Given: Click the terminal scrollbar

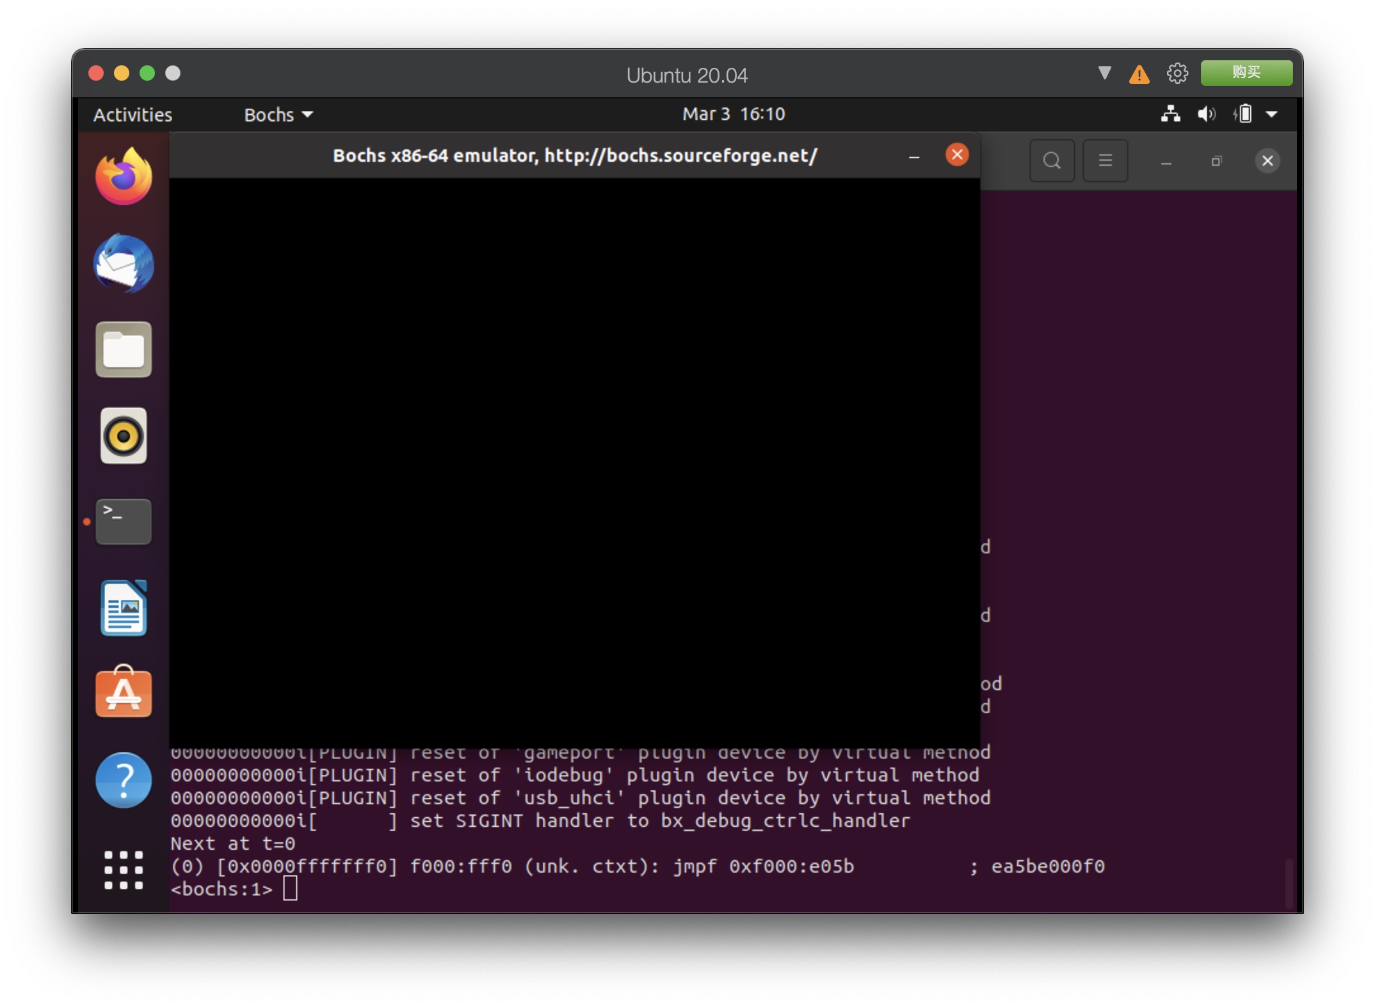Looking at the screenshot, I should [1289, 884].
